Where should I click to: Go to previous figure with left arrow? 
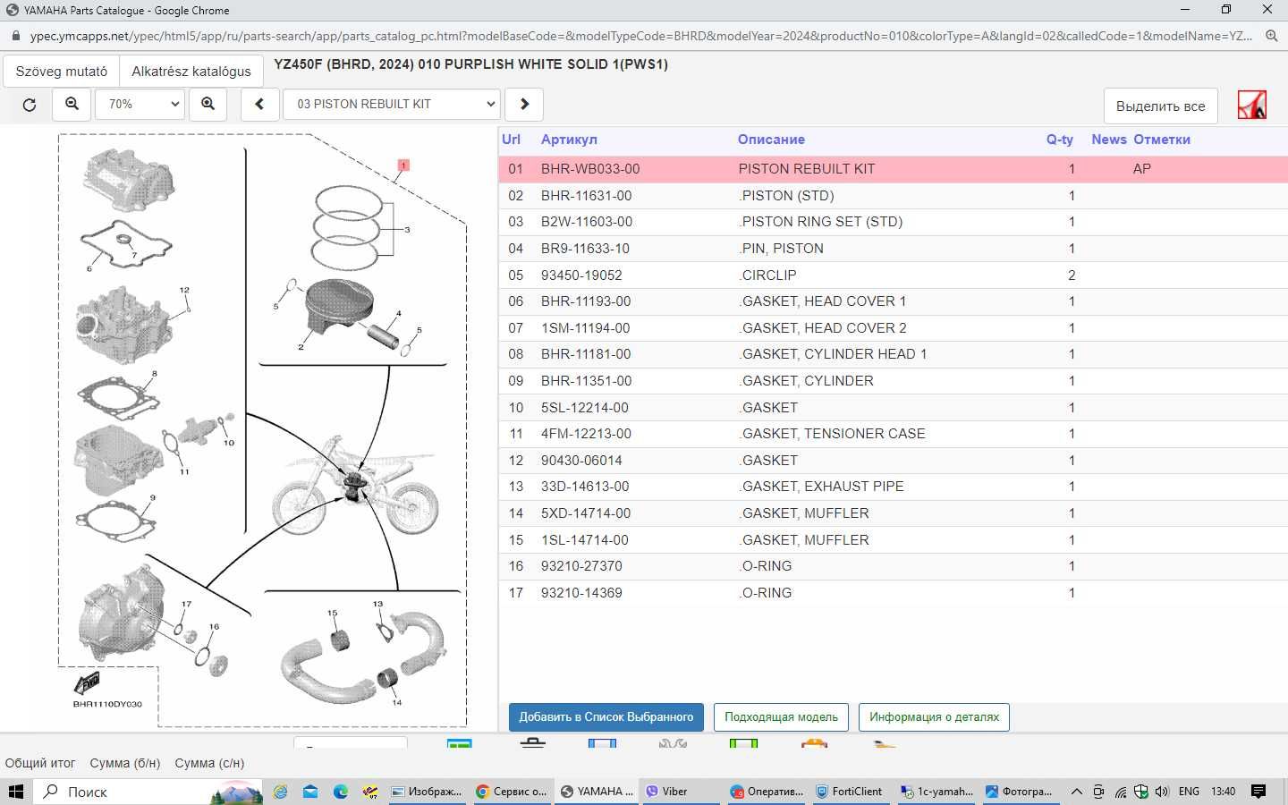259,104
